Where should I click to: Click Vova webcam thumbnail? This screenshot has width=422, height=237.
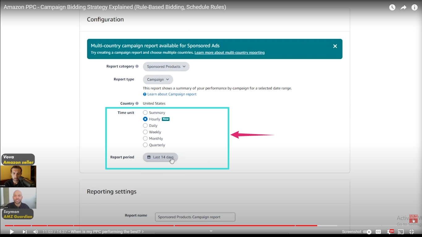coord(18,176)
